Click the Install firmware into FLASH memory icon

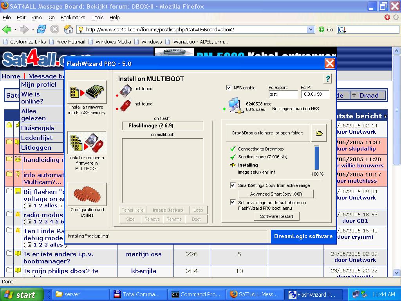tap(87, 92)
